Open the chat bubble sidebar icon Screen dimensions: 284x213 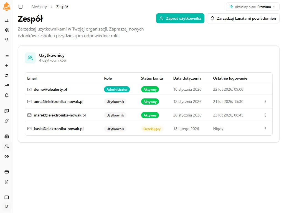7,197
